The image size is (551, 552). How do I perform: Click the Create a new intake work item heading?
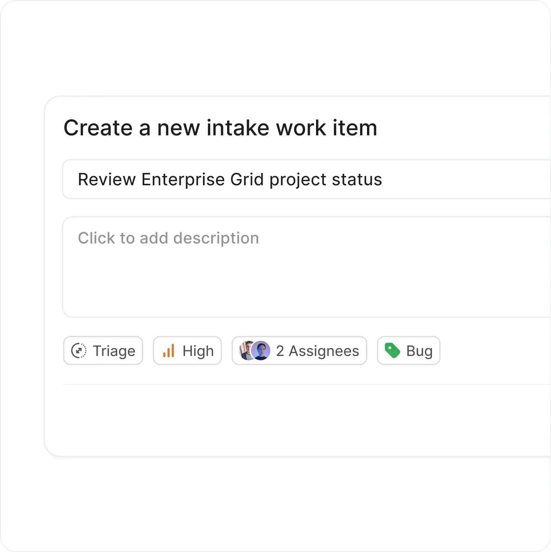(x=221, y=128)
